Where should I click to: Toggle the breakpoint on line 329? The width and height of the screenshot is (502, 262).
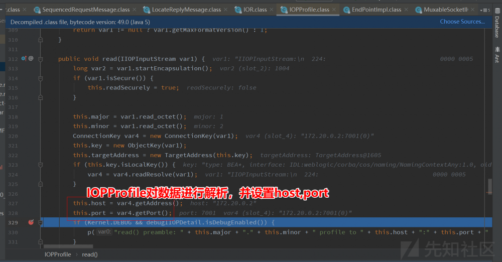pyautogui.click(x=31, y=222)
